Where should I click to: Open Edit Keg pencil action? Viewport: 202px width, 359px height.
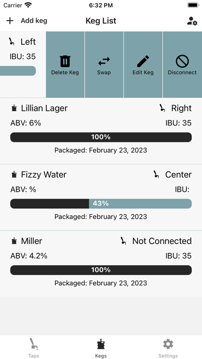(x=143, y=61)
